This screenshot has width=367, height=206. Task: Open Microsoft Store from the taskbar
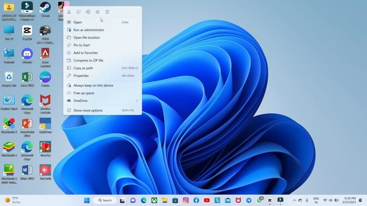pyautogui.click(x=175, y=200)
